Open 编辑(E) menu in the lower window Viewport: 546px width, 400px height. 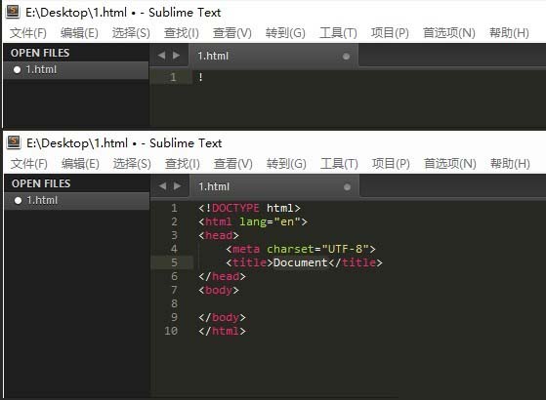[80, 164]
